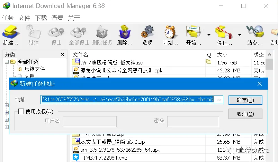Select 全部任务 folder in category tree
Screen dimensions: 278x162
pyautogui.click(x=28, y=62)
